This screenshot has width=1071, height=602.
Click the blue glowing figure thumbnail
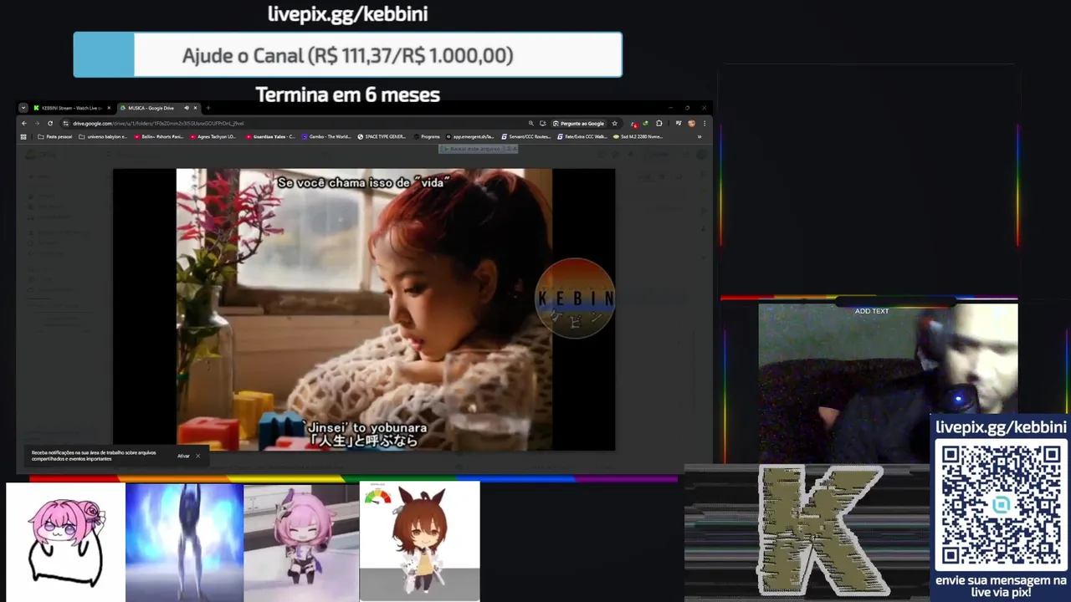point(184,542)
